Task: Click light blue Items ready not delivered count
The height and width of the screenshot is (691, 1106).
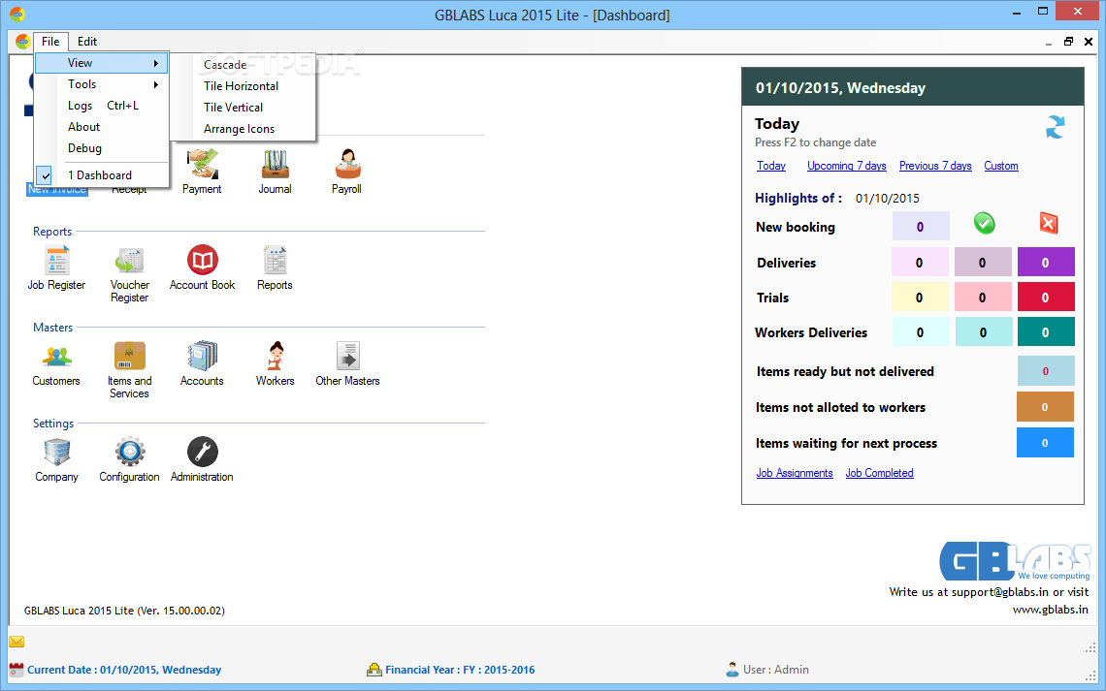Action: point(1046,371)
